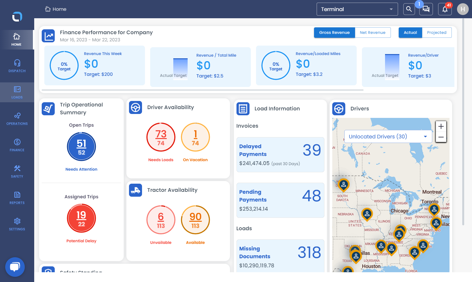Go to Home in sidebar
Screen dimensions: 472x282
tap(17, 40)
